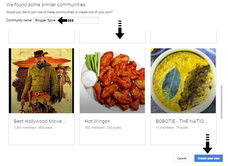Click the 1,341 members count text
This screenshot has width=228, height=166.
25,128
